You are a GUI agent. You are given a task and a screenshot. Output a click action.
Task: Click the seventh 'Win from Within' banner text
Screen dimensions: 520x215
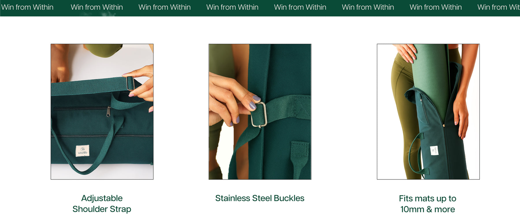436,7
